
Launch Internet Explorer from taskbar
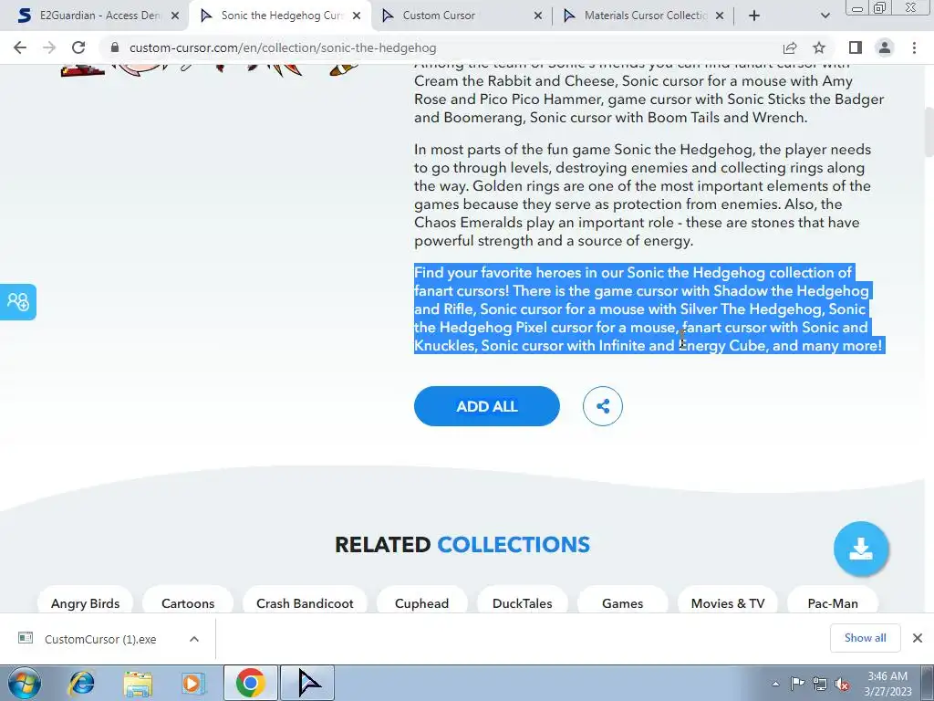[81, 683]
